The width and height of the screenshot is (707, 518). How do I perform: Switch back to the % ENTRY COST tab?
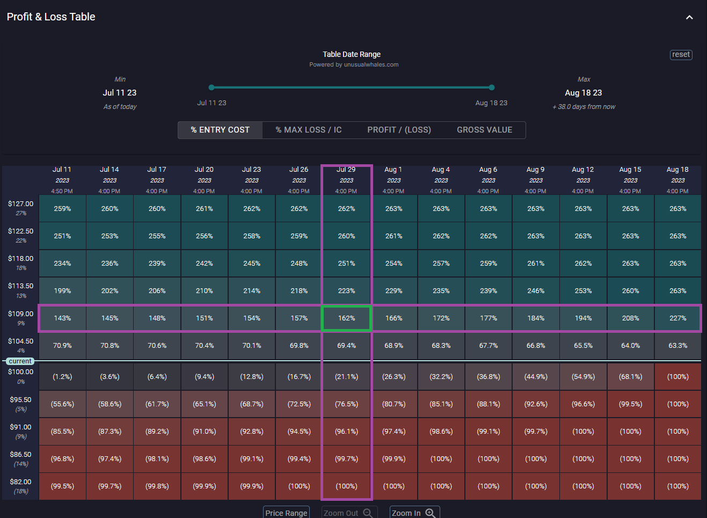(220, 130)
